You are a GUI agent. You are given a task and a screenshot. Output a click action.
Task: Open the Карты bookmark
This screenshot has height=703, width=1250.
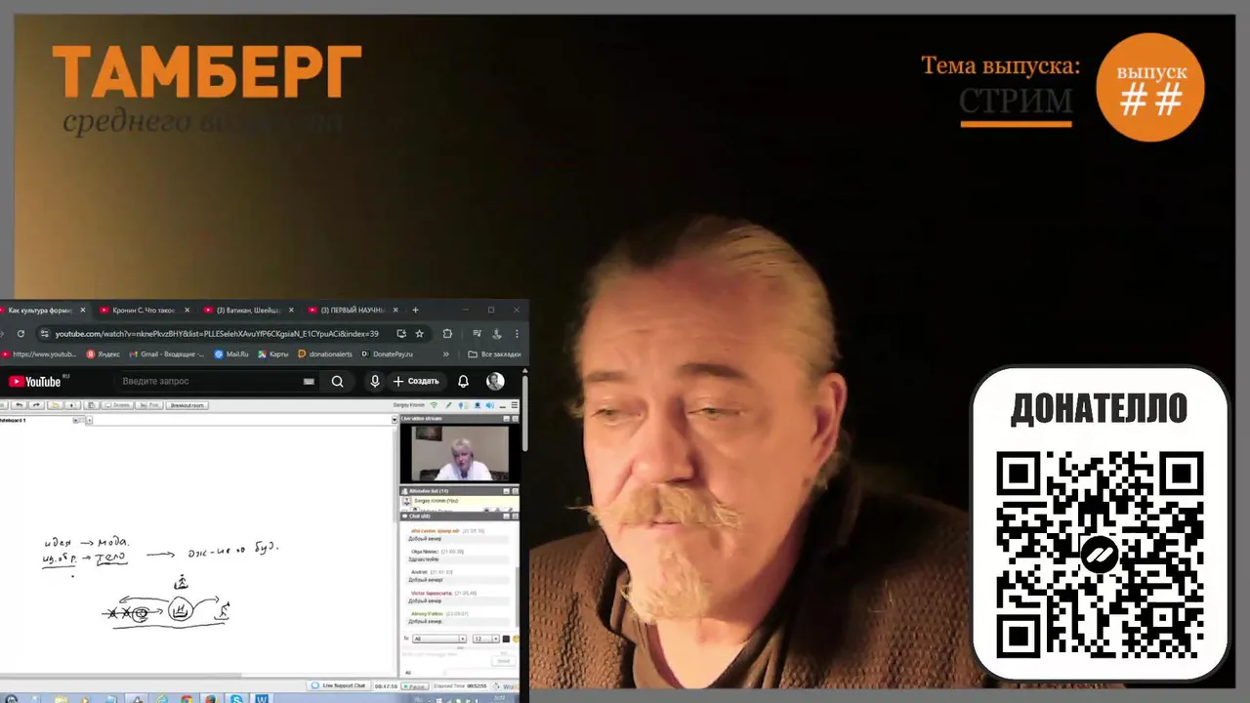tap(273, 354)
